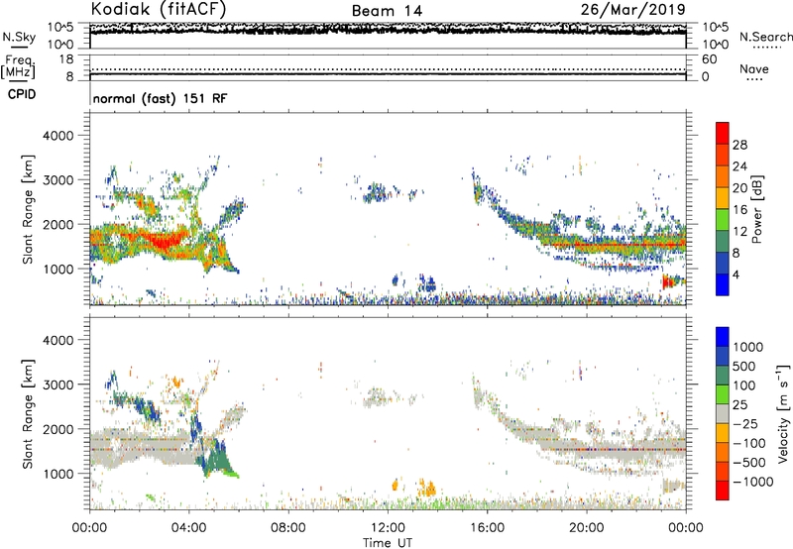The height and width of the screenshot is (549, 793).
Task: Click the date "26/Mar/2019"
Action: [x=633, y=9]
